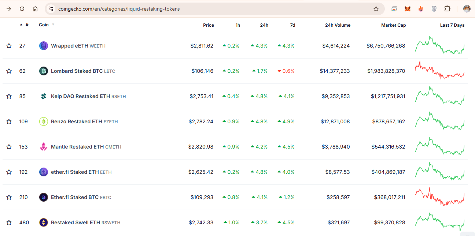Open the Restaked Swell ETH RSWETH page
475x236 pixels.
pos(86,222)
